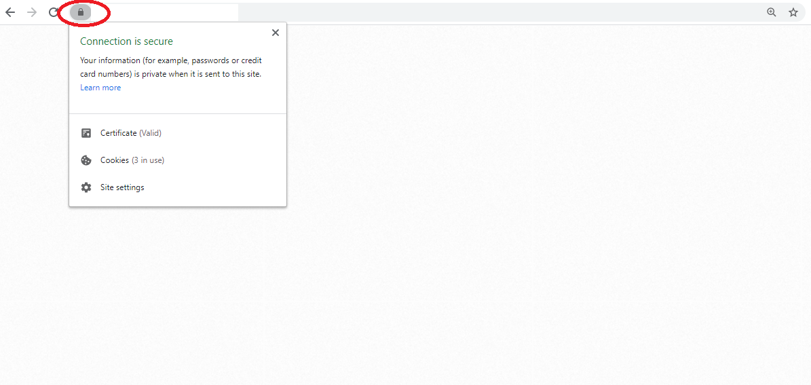Open the Certificate menu entry
The height and width of the screenshot is (385, 811).
click(119, 133)
